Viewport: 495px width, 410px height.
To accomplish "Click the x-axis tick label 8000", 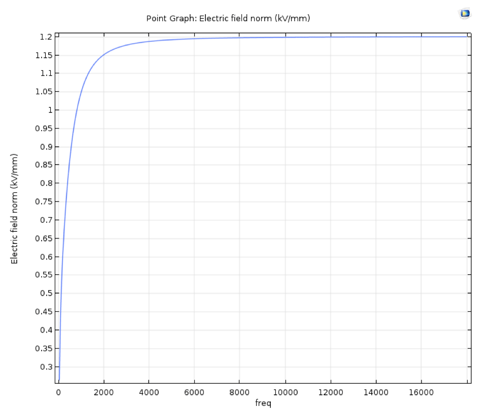I will [x=239, y=392].
